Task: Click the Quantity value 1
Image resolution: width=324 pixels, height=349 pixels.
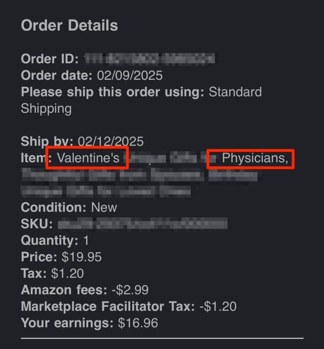Action: 86,240
